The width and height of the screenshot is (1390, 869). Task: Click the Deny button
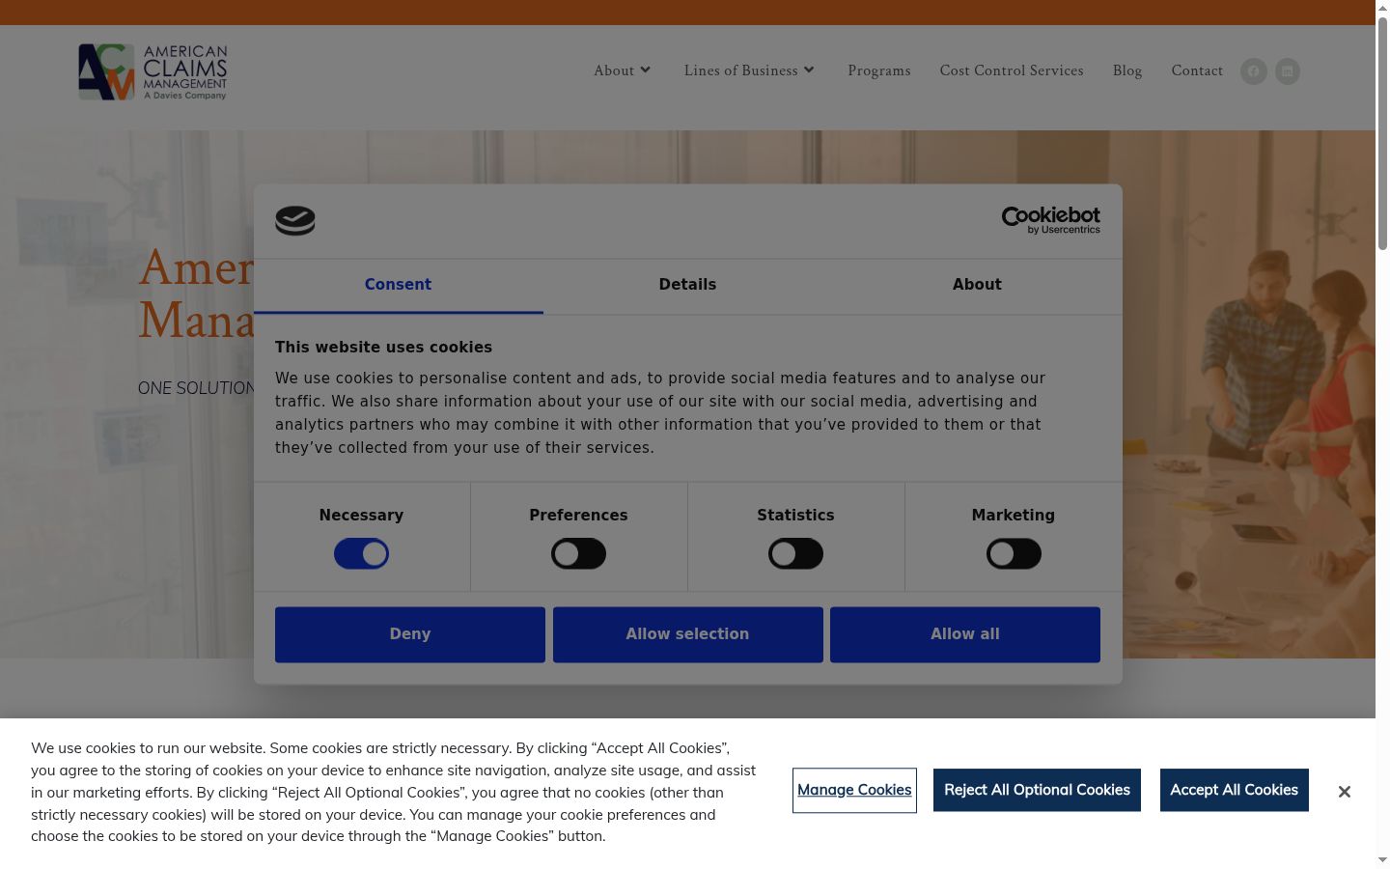410,634
